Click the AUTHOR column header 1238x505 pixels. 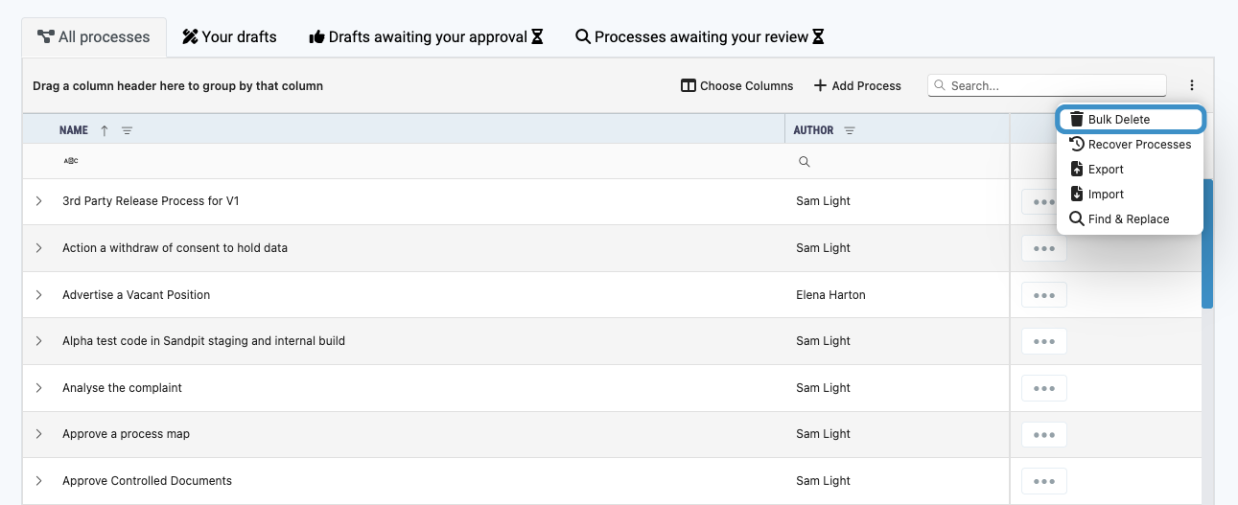point(813,130)
